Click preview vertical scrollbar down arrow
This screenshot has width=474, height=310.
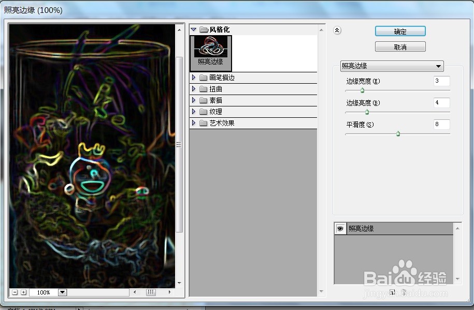179,283
